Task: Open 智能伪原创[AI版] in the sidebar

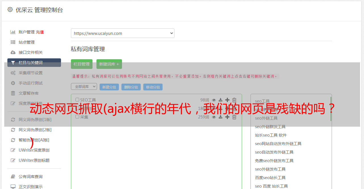Action: coord(34,140)
